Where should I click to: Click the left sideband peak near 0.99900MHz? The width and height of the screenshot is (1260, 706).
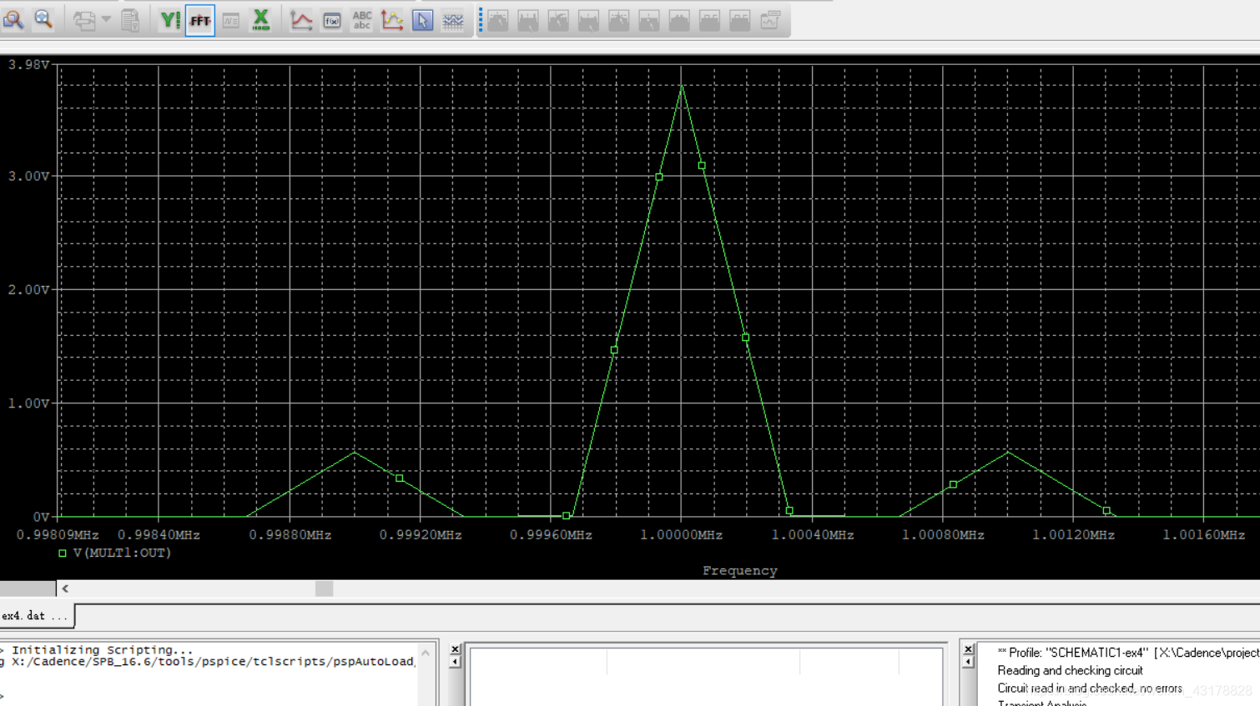coord(355,453)
